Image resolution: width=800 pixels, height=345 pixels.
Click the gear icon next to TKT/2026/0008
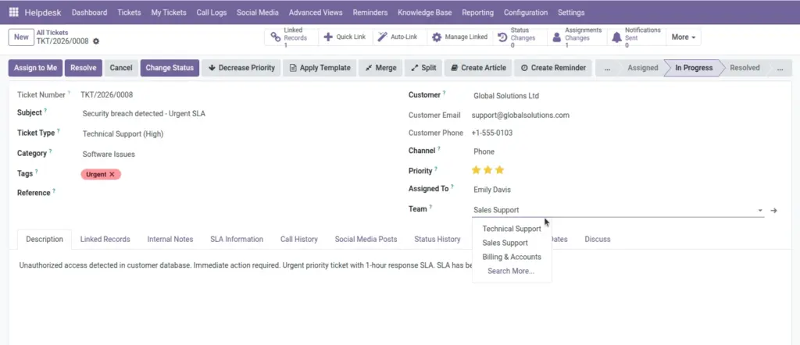tap(96, 41)
